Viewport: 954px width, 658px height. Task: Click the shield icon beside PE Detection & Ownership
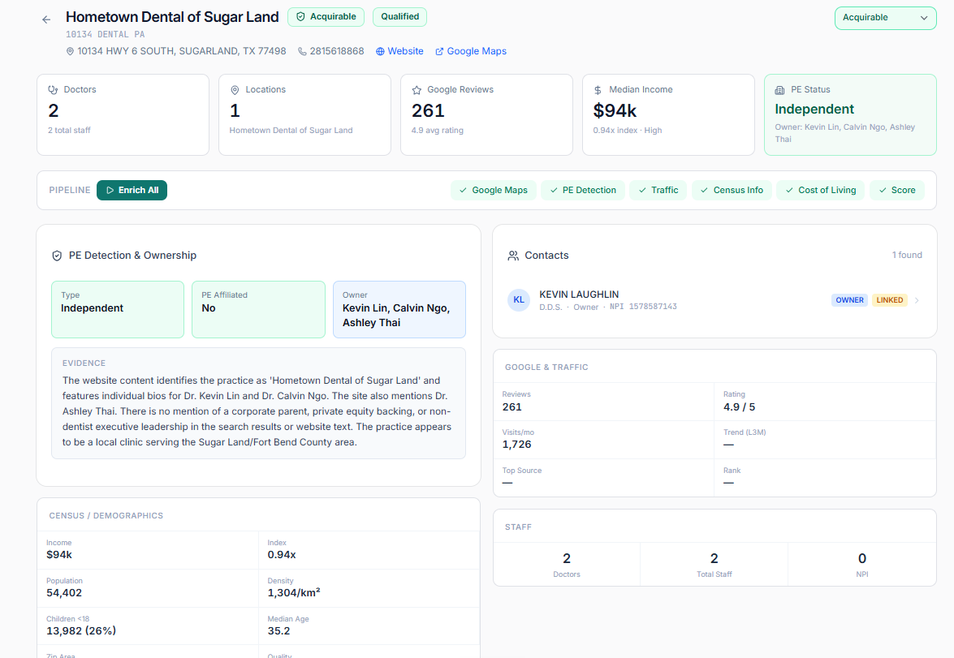(x=57, y=256)
